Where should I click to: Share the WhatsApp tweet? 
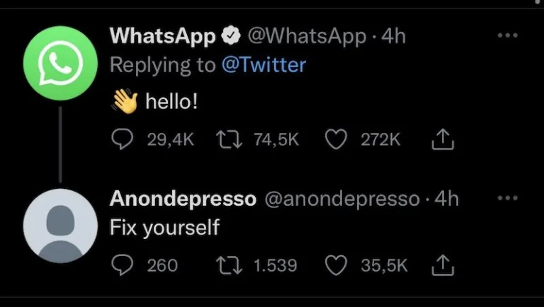pyautogui.click(x=442, y=140)
